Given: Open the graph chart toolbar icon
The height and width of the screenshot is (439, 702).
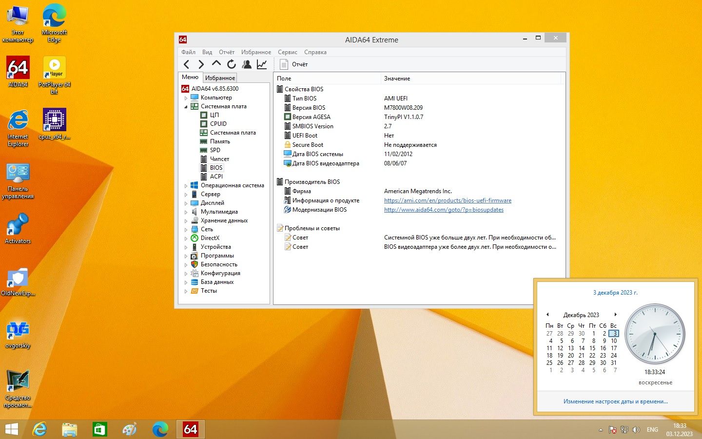Looking at the screenshot, I should point(262,64).
